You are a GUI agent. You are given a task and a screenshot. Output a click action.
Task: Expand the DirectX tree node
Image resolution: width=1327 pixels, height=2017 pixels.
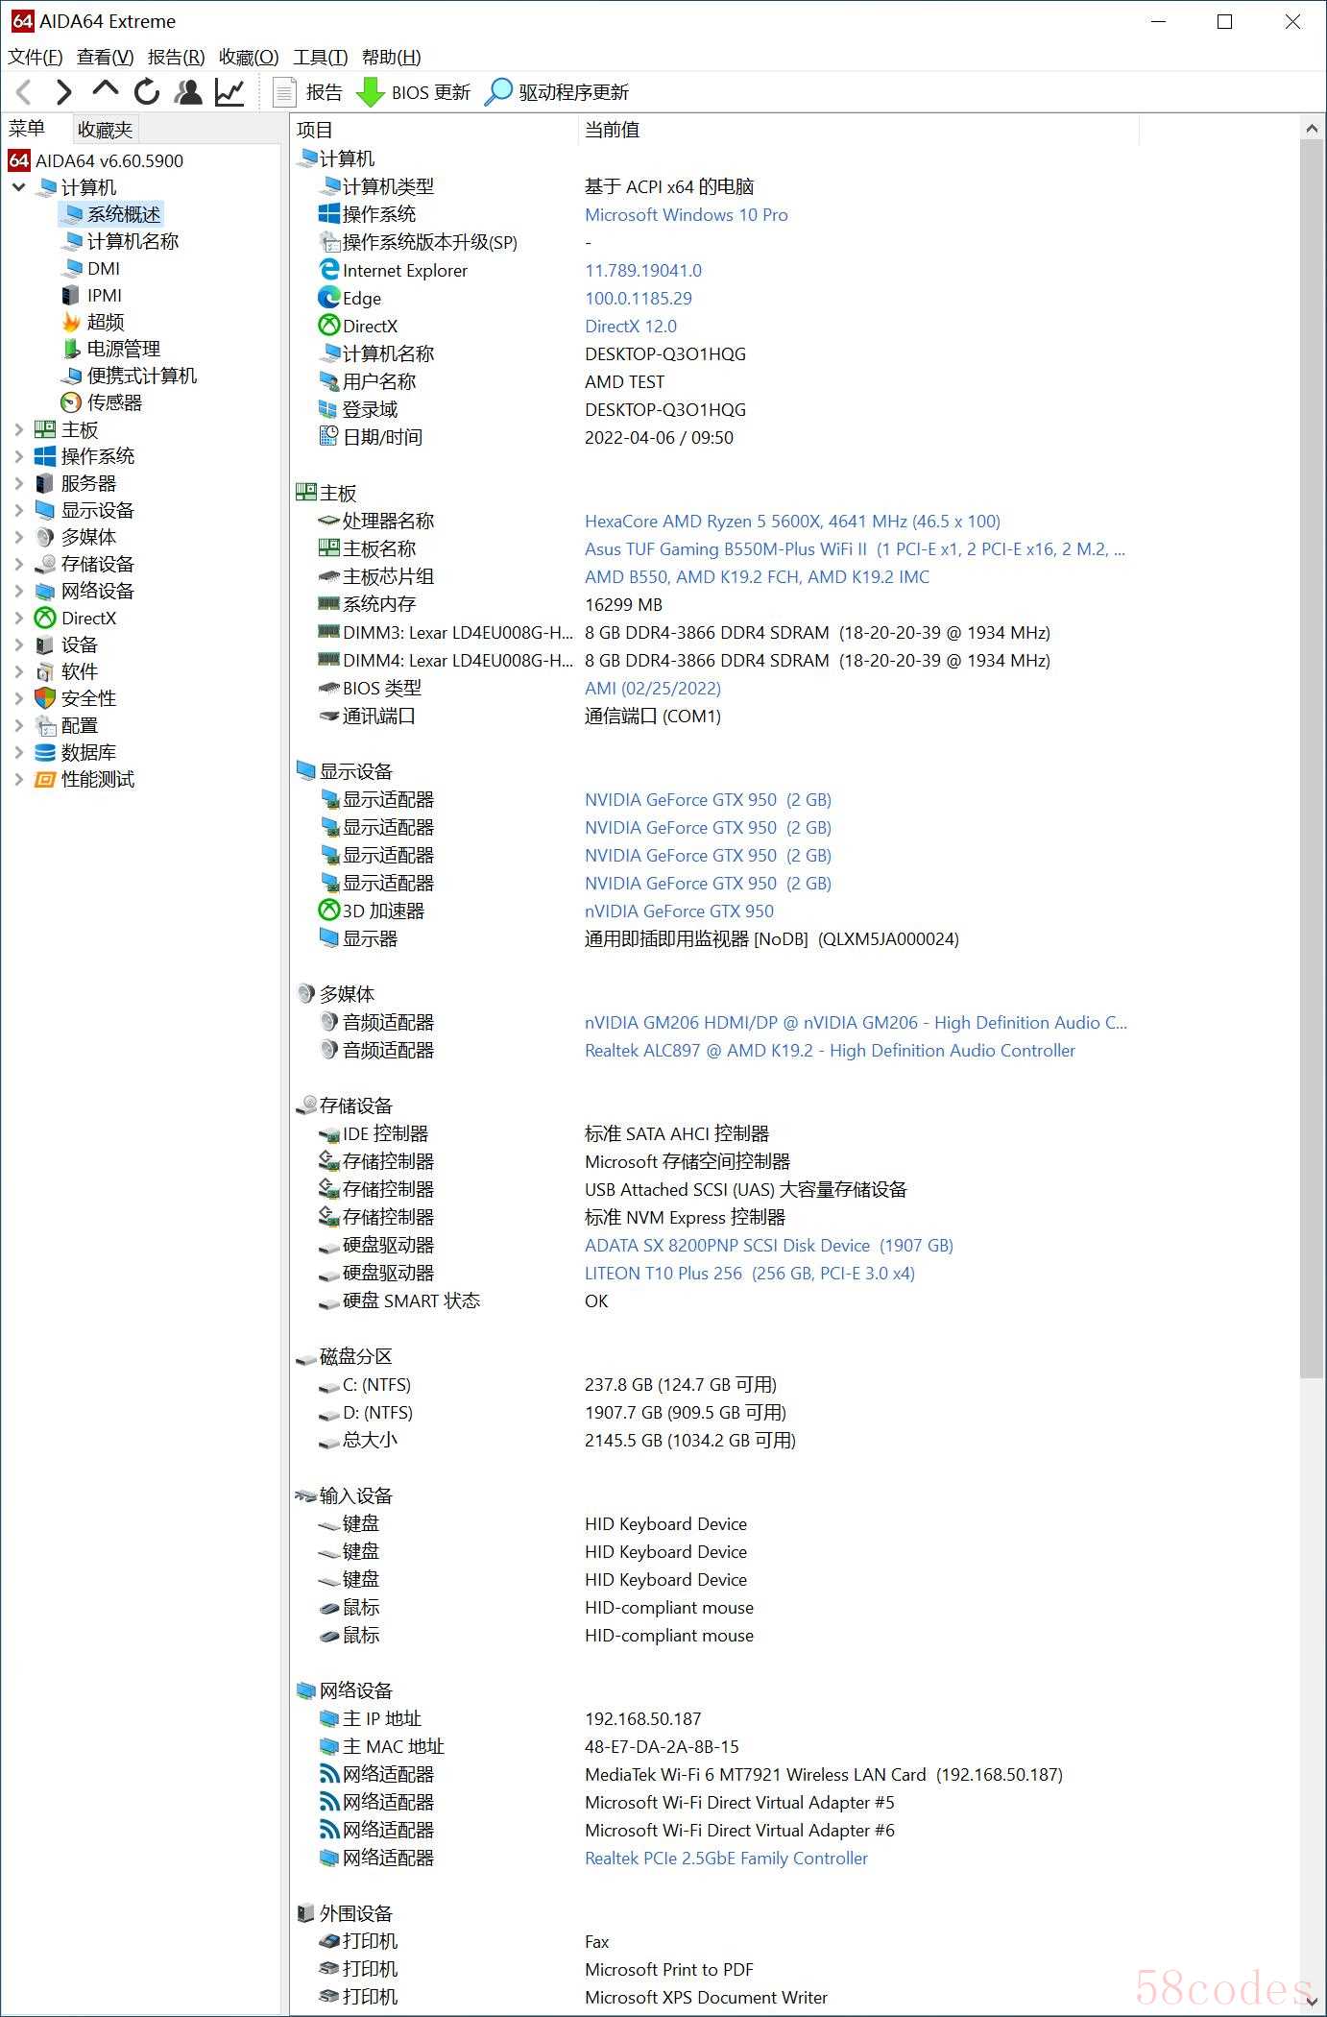click(x=18, y=618)
